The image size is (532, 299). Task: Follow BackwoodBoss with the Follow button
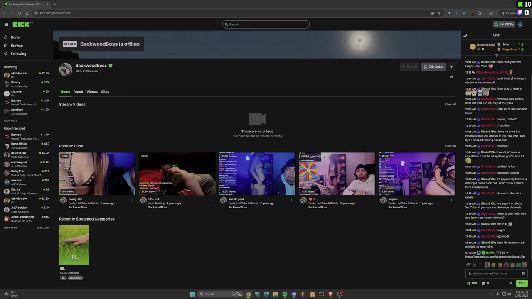[x=409, y=66]
